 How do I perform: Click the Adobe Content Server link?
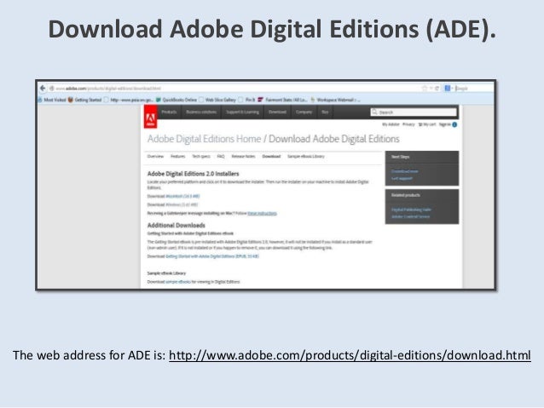tap(410, 216)
